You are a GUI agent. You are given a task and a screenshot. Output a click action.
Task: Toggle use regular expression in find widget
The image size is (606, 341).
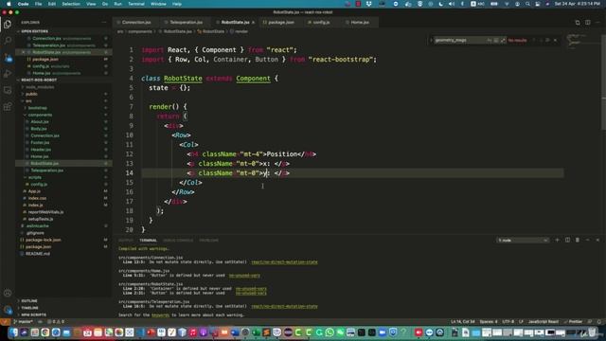(x=503, y=40)
